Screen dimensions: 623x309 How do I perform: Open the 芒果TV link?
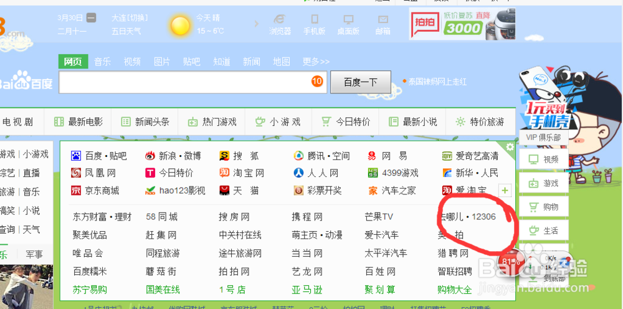[x=379, y=217]
